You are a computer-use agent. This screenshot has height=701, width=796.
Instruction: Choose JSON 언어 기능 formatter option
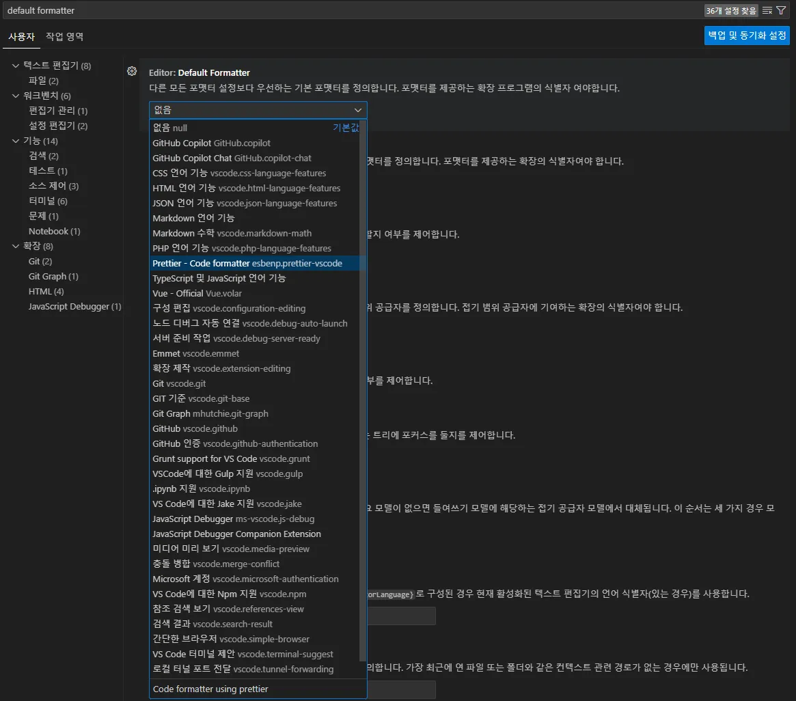click(255, 203)
